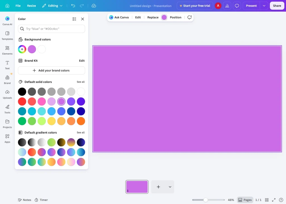The width and height of the screenshot is (286, 204).
Task: Redo the last action
Action: (82, 6)
